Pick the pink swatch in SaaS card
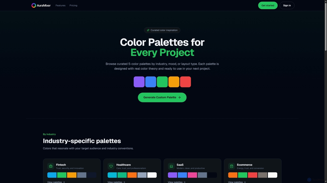 pyautogui.click(x=192, y=175)
